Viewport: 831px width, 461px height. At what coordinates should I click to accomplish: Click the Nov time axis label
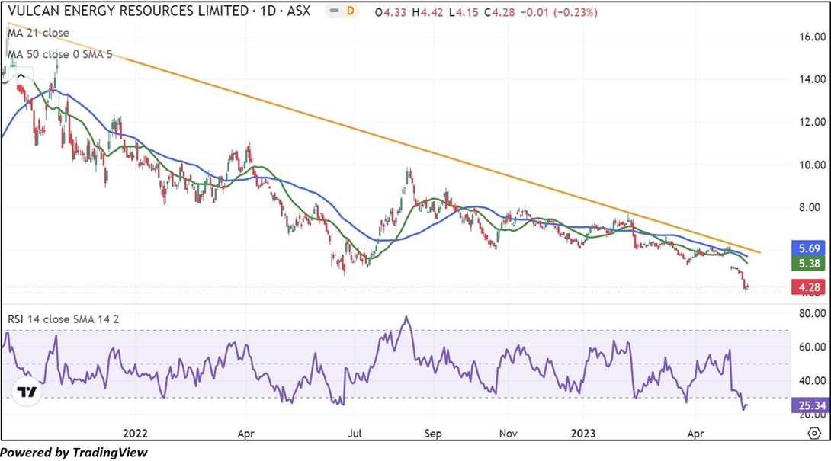coord(509,434)
